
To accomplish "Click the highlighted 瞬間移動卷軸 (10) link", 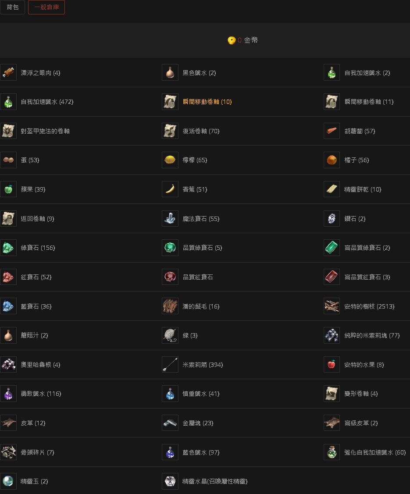I will (207, 102).
